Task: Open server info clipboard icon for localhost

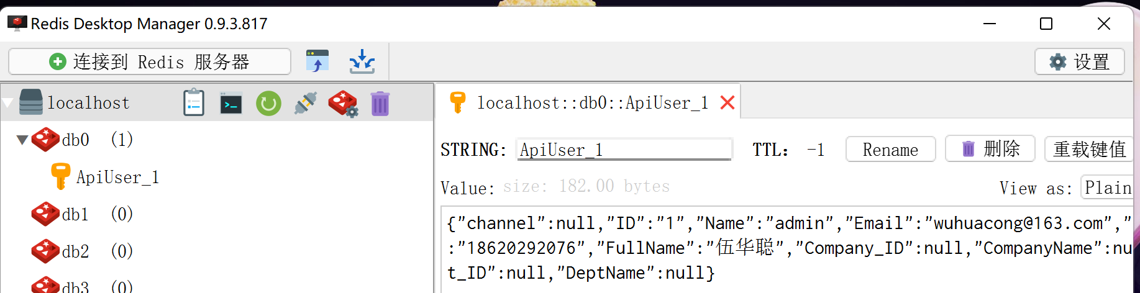Action: [x=194, y=103]
